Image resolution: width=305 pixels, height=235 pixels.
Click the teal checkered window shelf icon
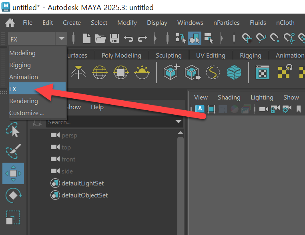click(263, 72)
